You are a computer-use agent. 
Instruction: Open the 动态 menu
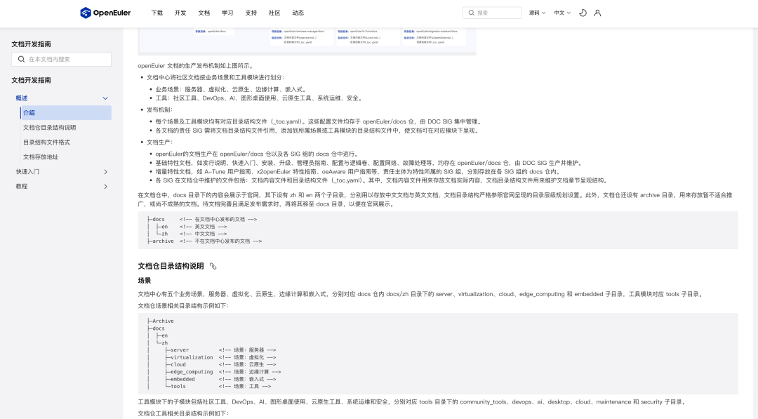(298, 13)
